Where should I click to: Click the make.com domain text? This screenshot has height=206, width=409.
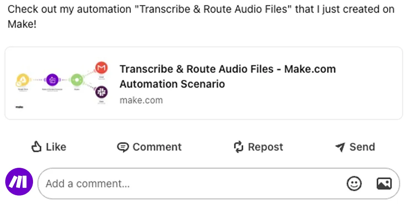[141, 100]
